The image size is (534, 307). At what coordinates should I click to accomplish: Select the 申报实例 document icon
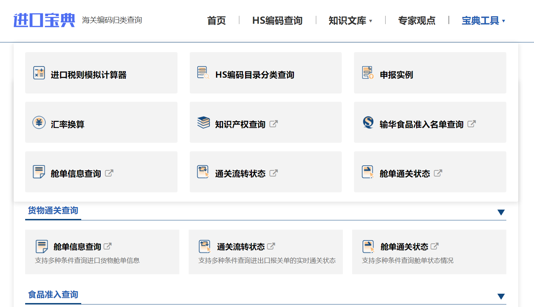point(368,73)
